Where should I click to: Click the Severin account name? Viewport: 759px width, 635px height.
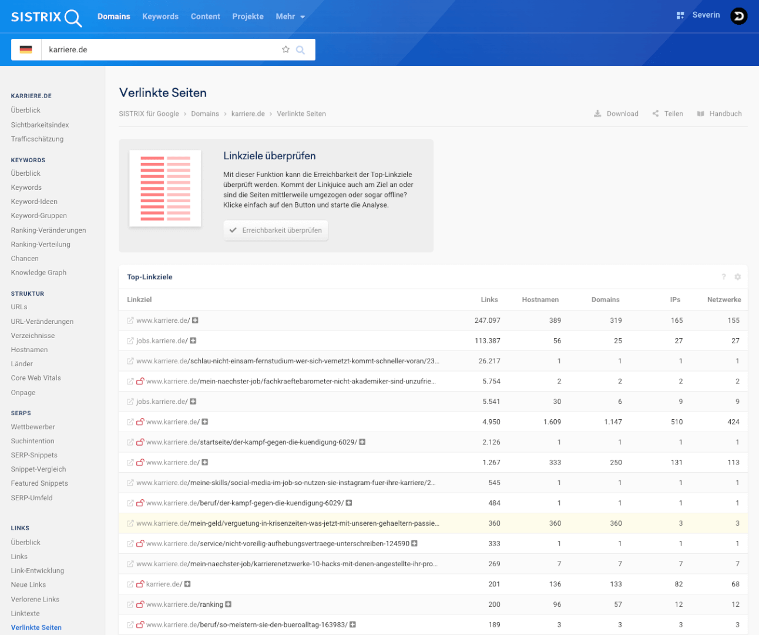point(706,15)
